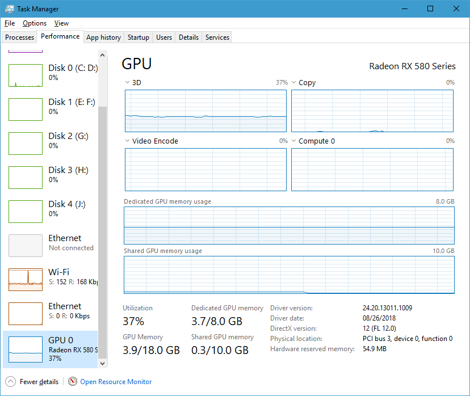Open the 3D engine graph dropdown
Viewport: 470px width, 396px height.
pos(127,82)
